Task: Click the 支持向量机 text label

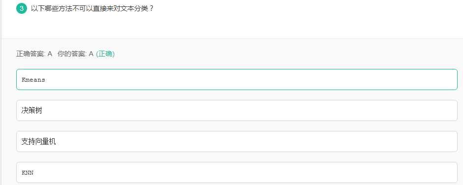Action: point(38,142)
